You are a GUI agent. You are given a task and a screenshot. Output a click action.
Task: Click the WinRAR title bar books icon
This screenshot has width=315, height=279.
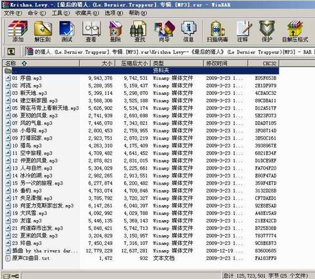point(5,5)
